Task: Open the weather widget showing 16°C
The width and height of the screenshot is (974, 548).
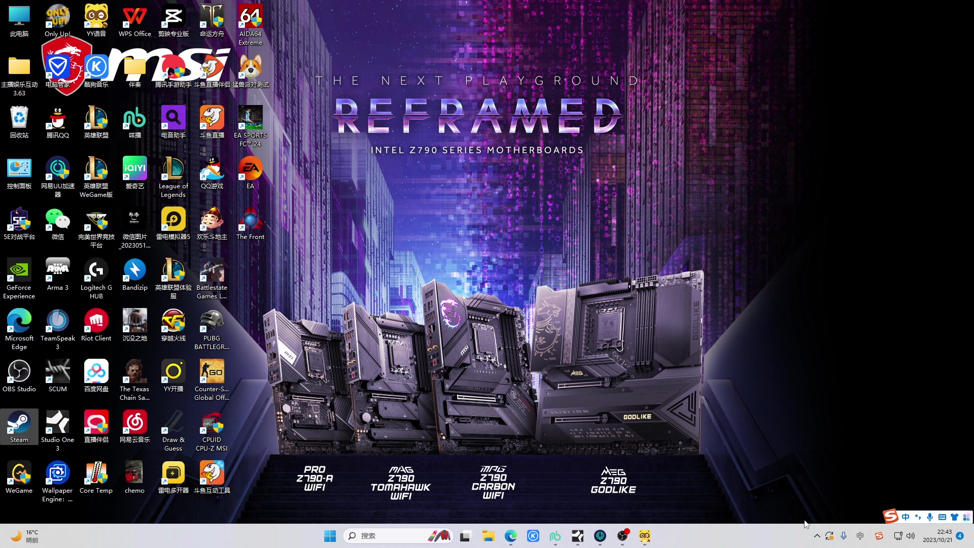Action: click(25, 536)
